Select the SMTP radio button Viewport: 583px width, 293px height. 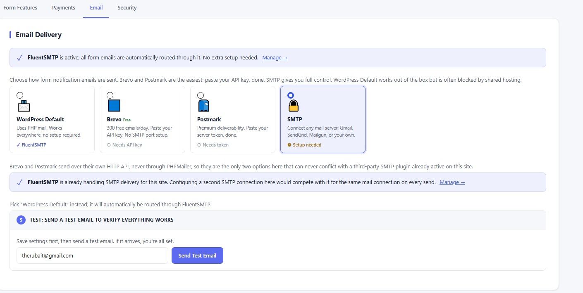(x=291, y=95)
